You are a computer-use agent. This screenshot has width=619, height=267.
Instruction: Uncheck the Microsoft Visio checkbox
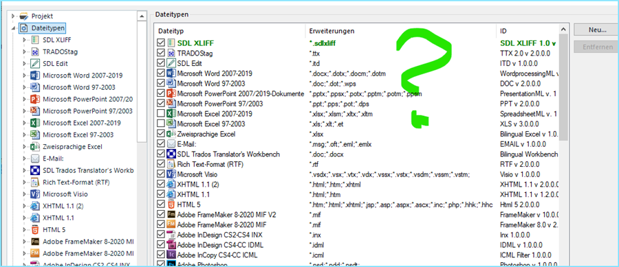tap(161, 174)
